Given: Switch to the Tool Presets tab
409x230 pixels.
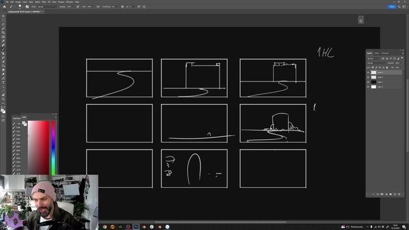Looking at the screenshot, I should click(x=17, y=118).
